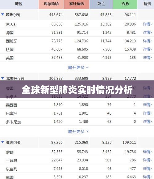Open 详情 link for 墨西哥

click(148, 105)
